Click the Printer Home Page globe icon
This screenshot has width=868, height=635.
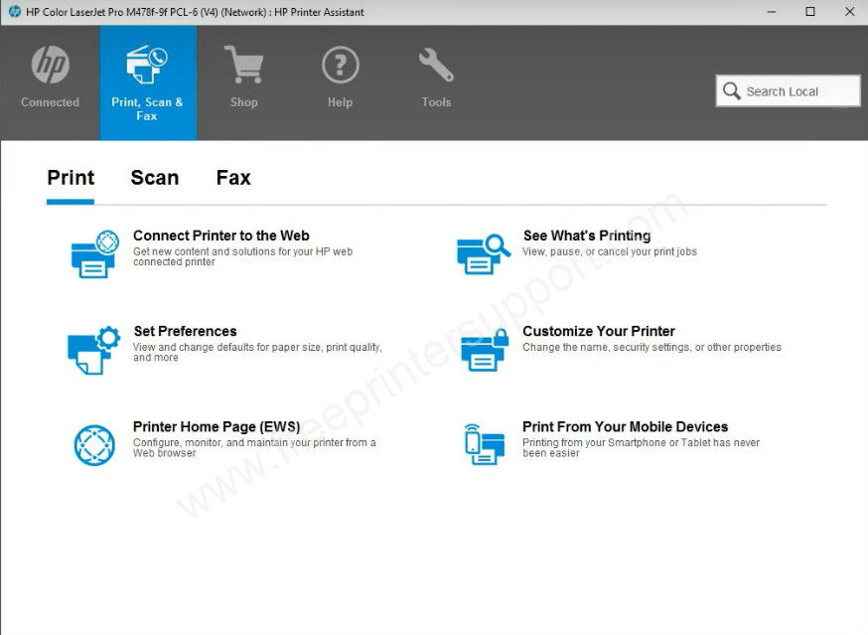tap(94, 445)
